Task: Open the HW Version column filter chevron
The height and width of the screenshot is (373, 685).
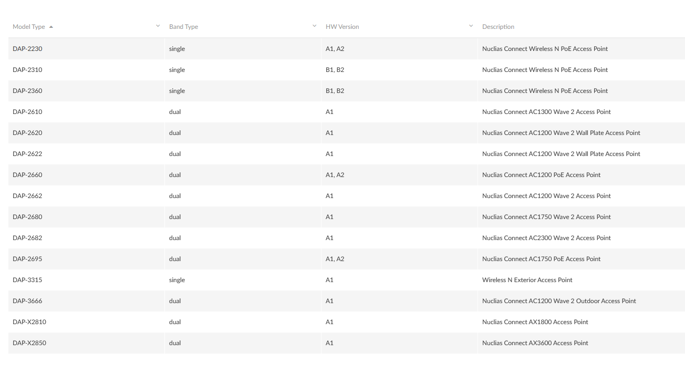Action: pos(471,26)
